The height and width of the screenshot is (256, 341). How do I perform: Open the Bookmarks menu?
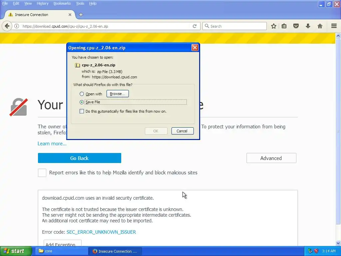coord(62,3)
